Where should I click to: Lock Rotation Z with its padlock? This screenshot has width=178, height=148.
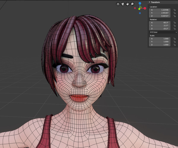(x=174, y=29)
